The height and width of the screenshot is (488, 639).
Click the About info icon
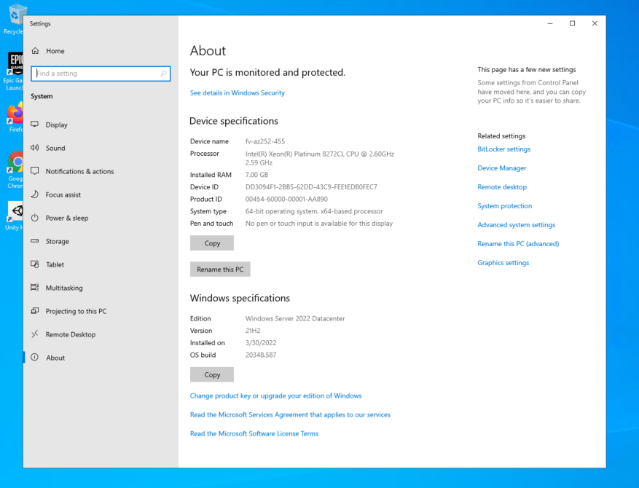(x=35, y=357)
